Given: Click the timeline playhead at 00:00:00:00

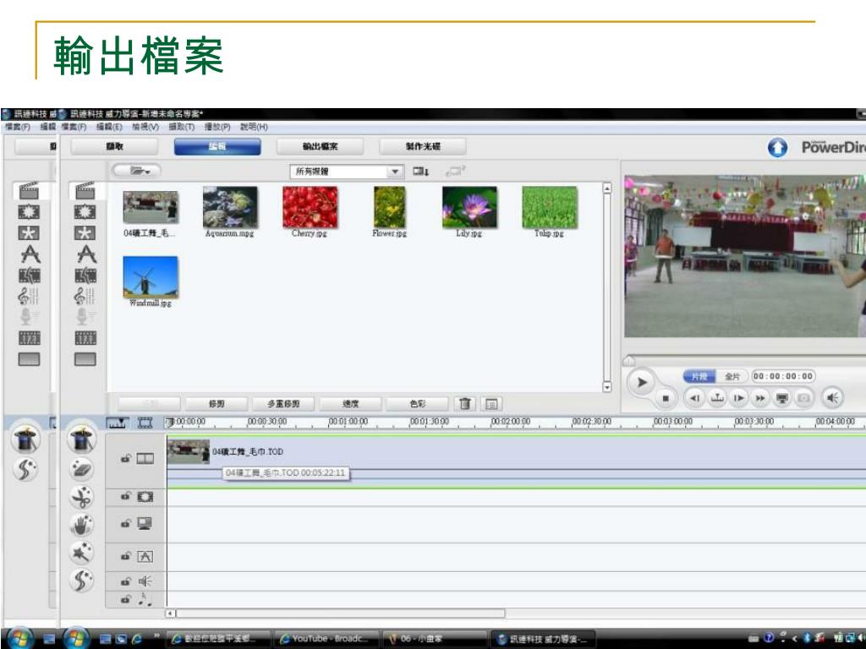Looking at the screenshot, I should [x=169, y=423].
